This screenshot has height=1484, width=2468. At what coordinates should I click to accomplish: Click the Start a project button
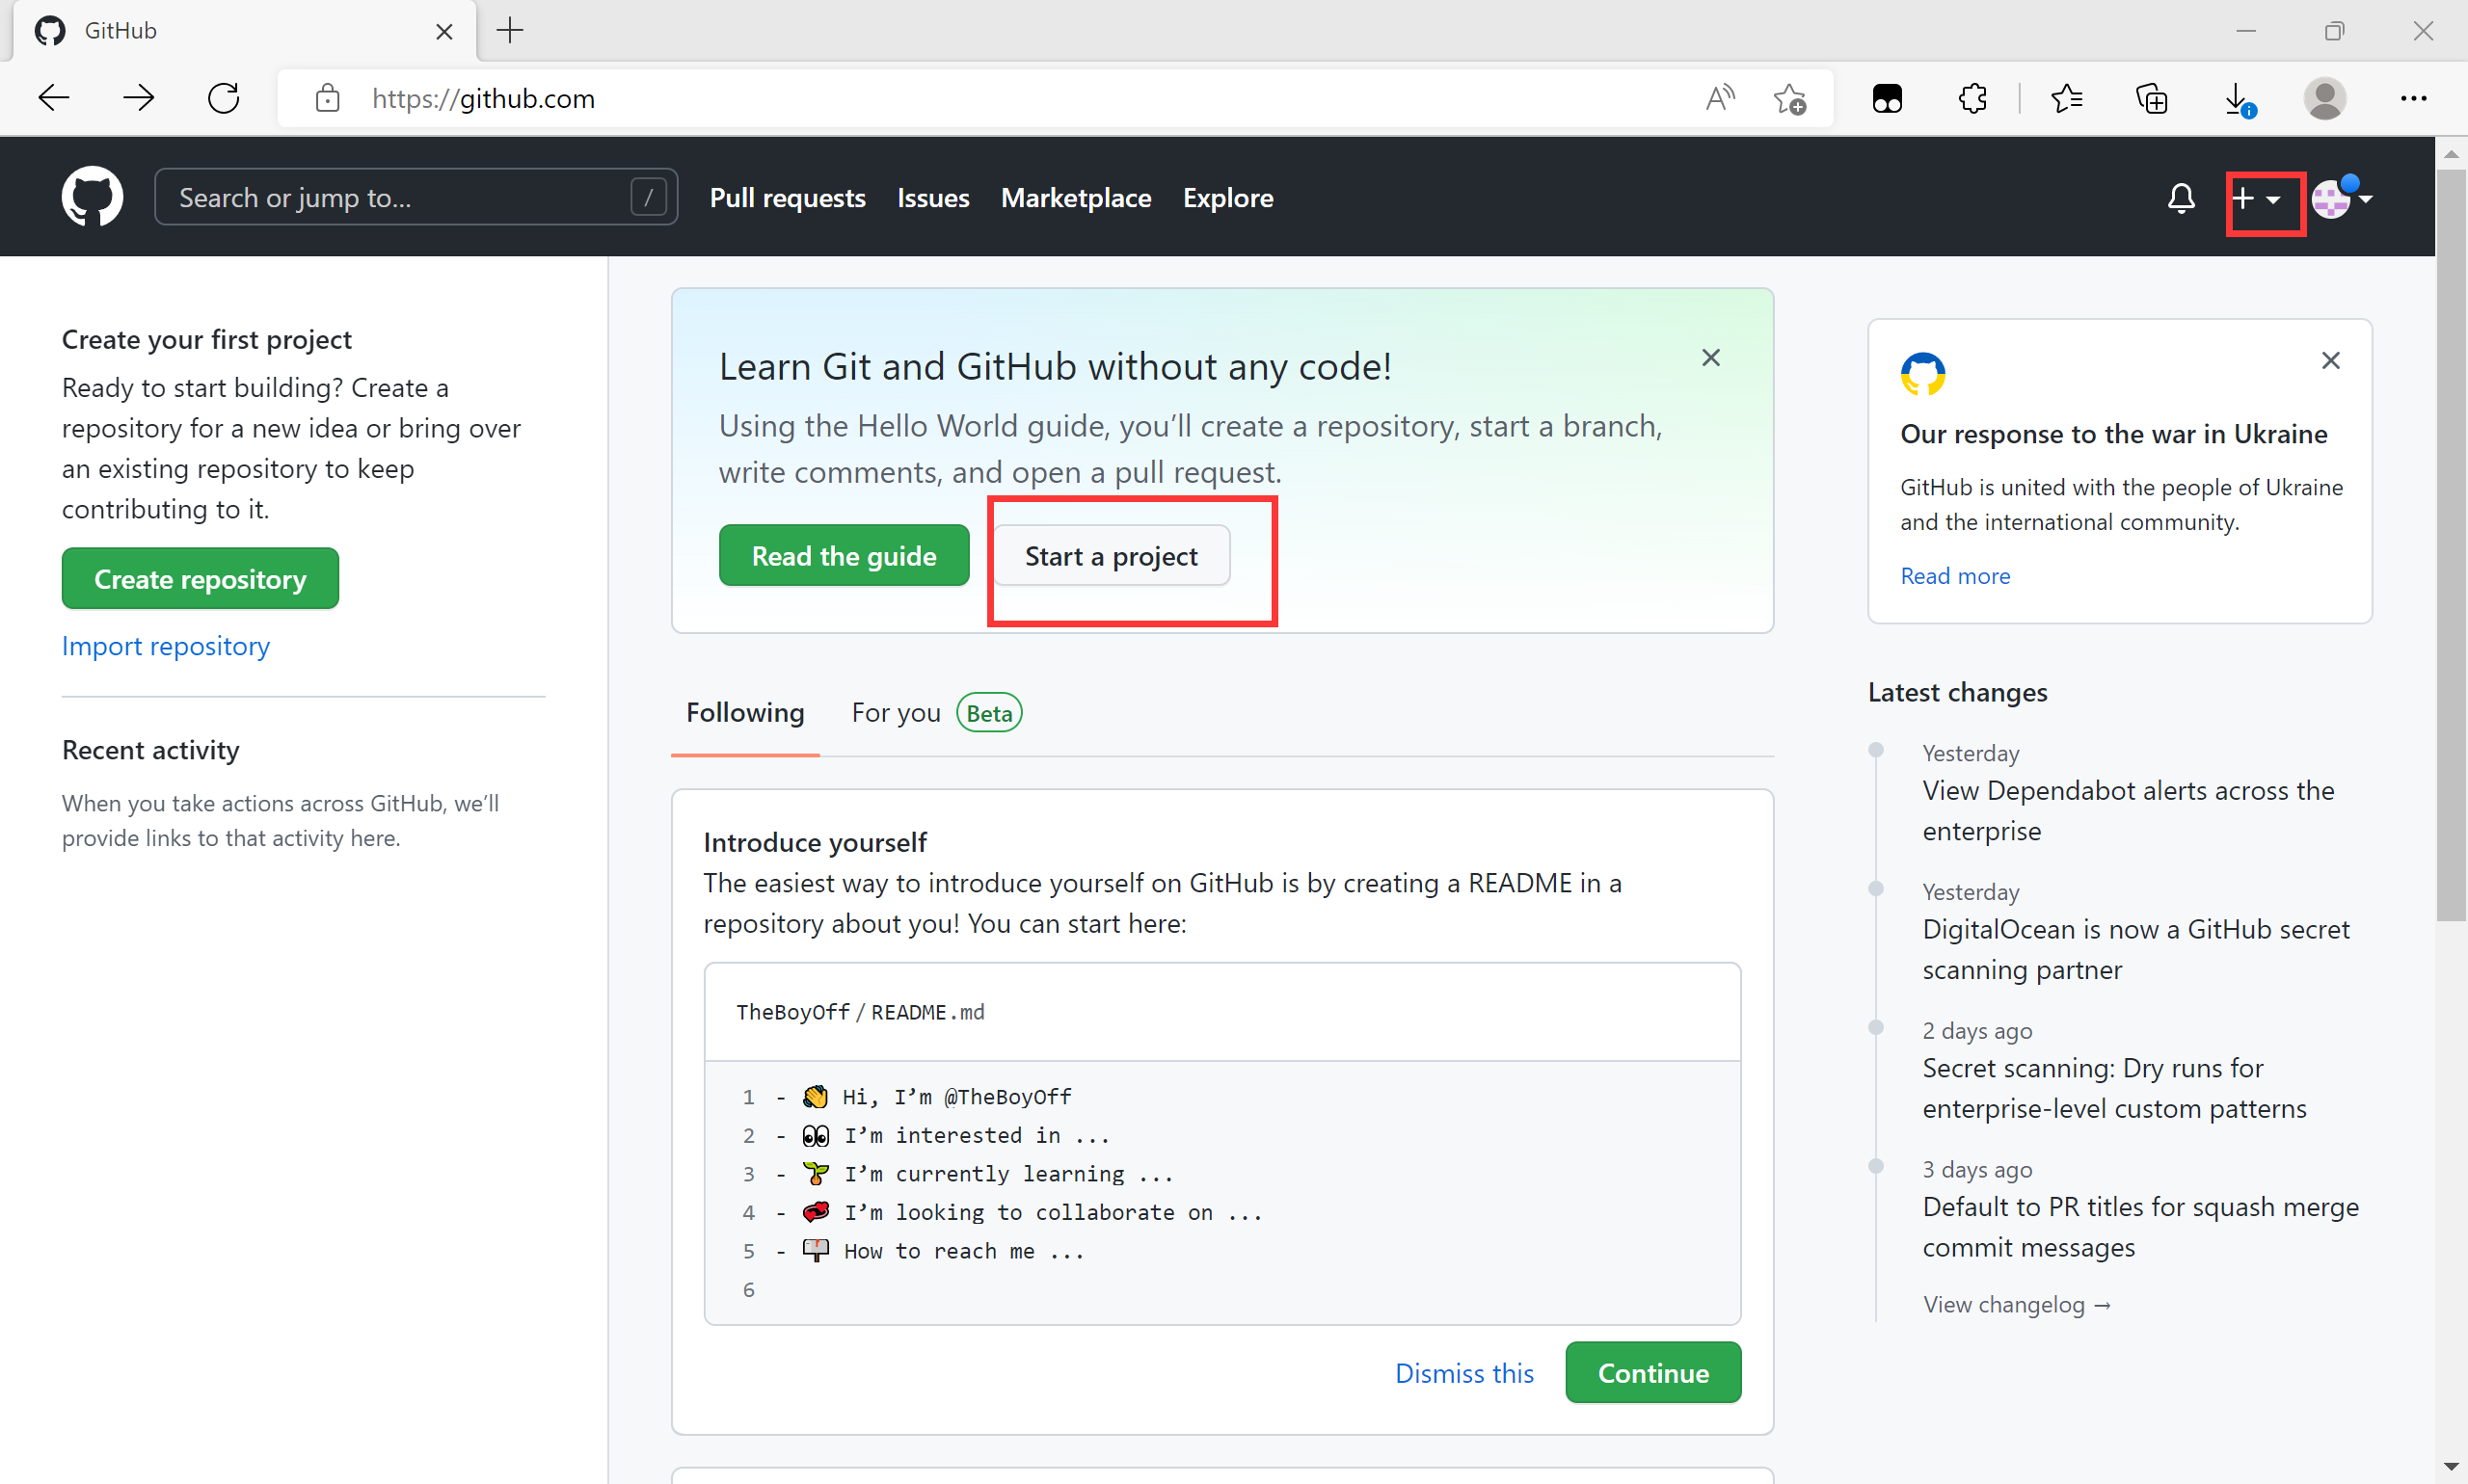point(1111,556)
